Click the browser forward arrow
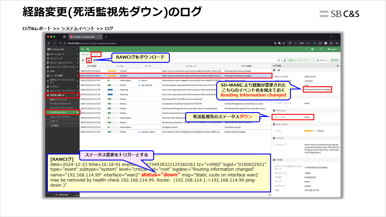386x217 pixels. click(x=54, y=43)
